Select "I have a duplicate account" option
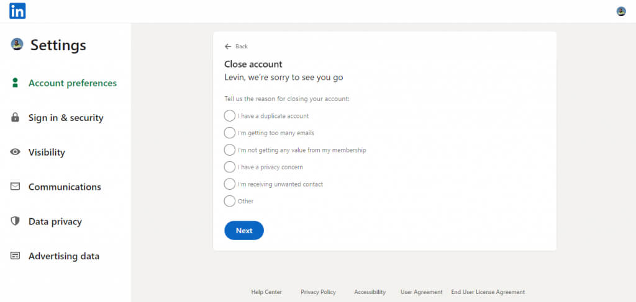The height and width of the screenshot is (302, 636). (x=230, y=116)
